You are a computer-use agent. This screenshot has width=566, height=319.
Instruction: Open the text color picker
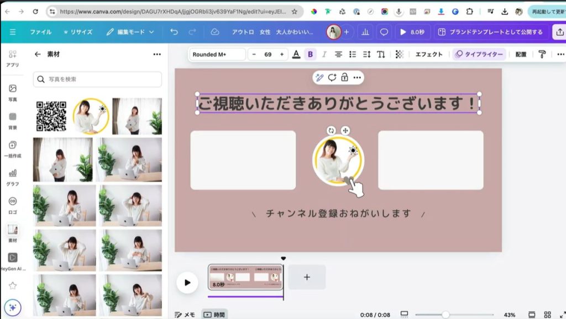296,54
